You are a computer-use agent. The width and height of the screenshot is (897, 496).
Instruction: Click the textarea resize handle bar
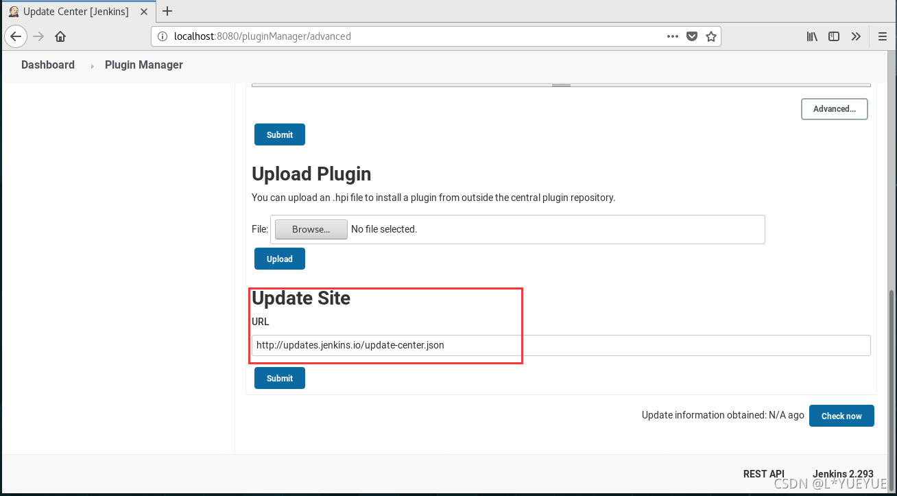pos(561,85)
